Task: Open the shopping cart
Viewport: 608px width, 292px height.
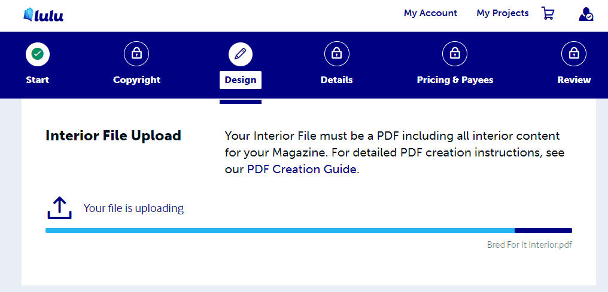Action: 548,13
